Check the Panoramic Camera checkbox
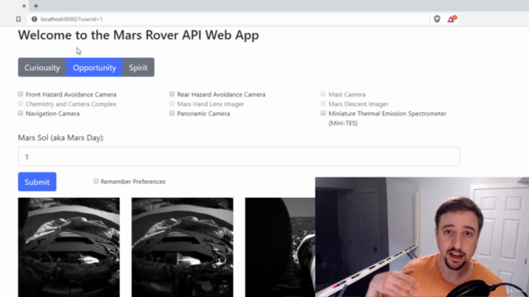Image resolution: width=529 pixels, height=297 pixels. point(172,113)
